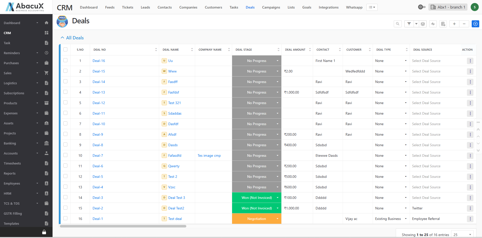Click the stacked layers group icon
482x238 pixels.
(423, 24)
